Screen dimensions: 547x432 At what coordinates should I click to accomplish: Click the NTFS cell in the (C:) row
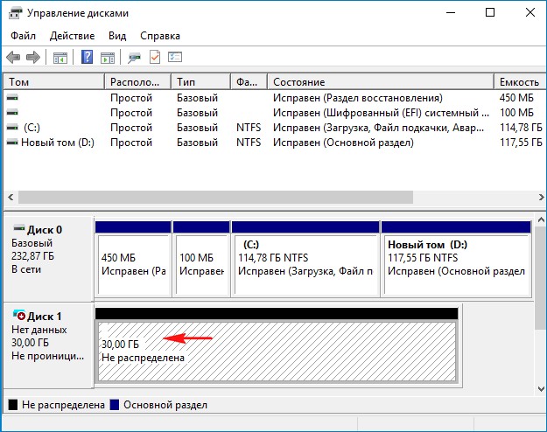coord(249,128)
